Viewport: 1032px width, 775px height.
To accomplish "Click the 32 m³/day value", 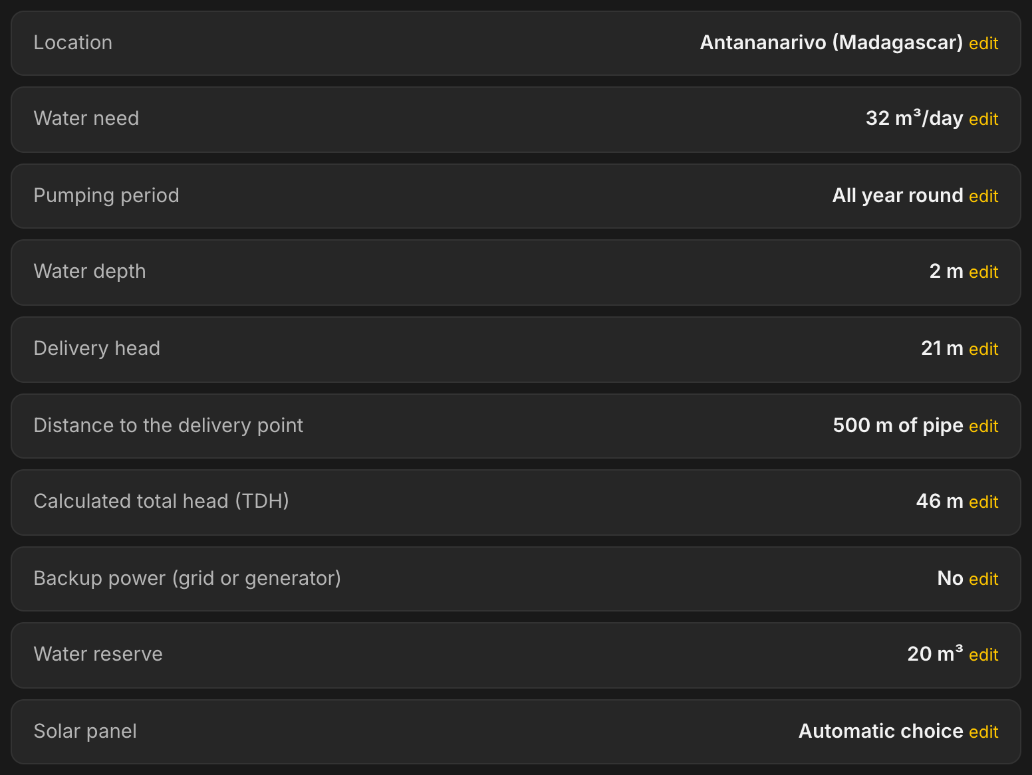I will (x=914, y=118).
